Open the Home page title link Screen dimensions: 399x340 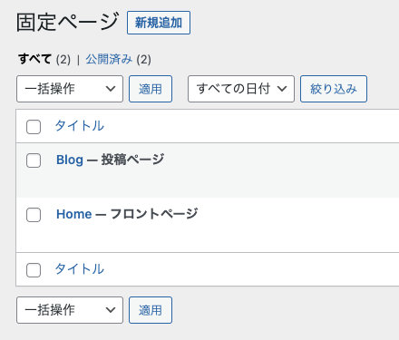click(x=74, y=214)
